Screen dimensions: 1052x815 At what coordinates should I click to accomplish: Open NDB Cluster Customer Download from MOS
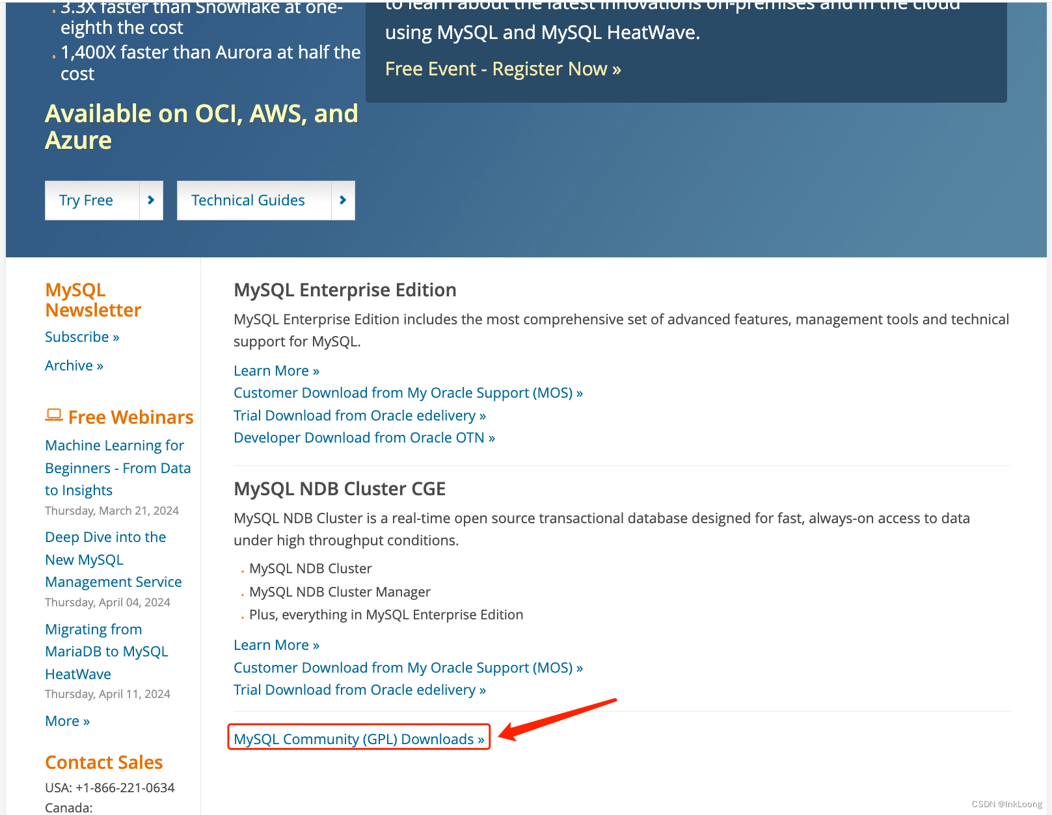pyautogui.click(x=408, y=667)
